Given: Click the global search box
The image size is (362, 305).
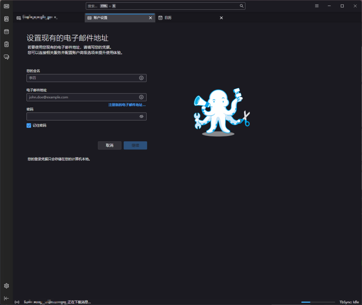Looking at the screenshot, I should click(166, 6).
